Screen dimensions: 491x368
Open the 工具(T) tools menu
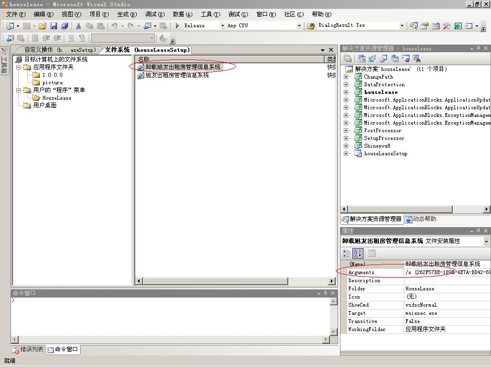[210, 14]
